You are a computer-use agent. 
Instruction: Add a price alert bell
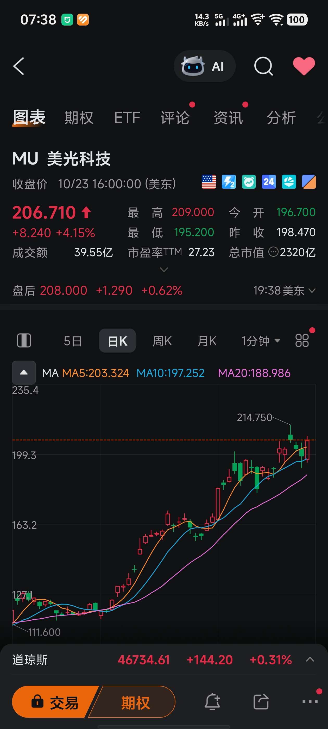[x=212, y=702]
